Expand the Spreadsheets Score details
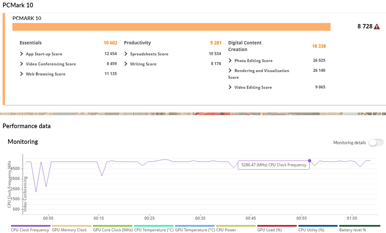386x233 pixels. coord(126,54)
